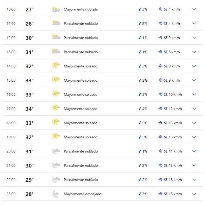Click "Mayormente despejado" description text
This screenshot has width=205, height=205.
click(x=82, y=194)
